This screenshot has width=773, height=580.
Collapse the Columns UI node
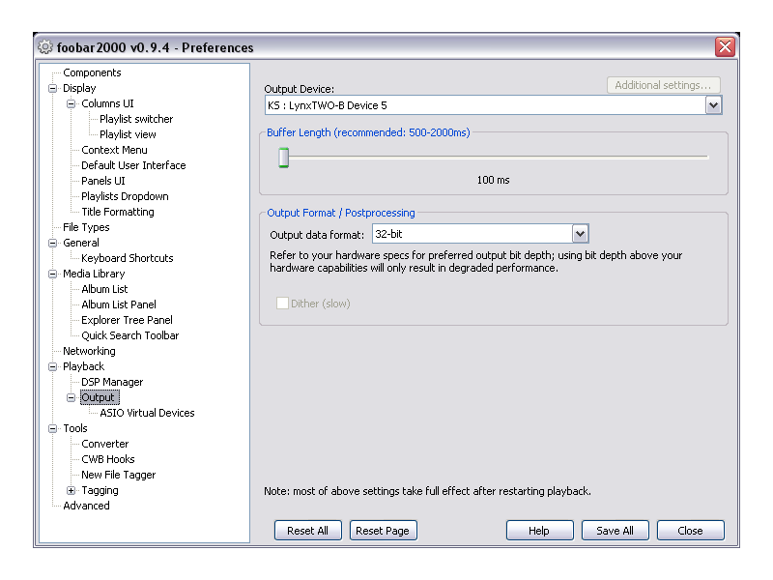click(x=71, y=103)
